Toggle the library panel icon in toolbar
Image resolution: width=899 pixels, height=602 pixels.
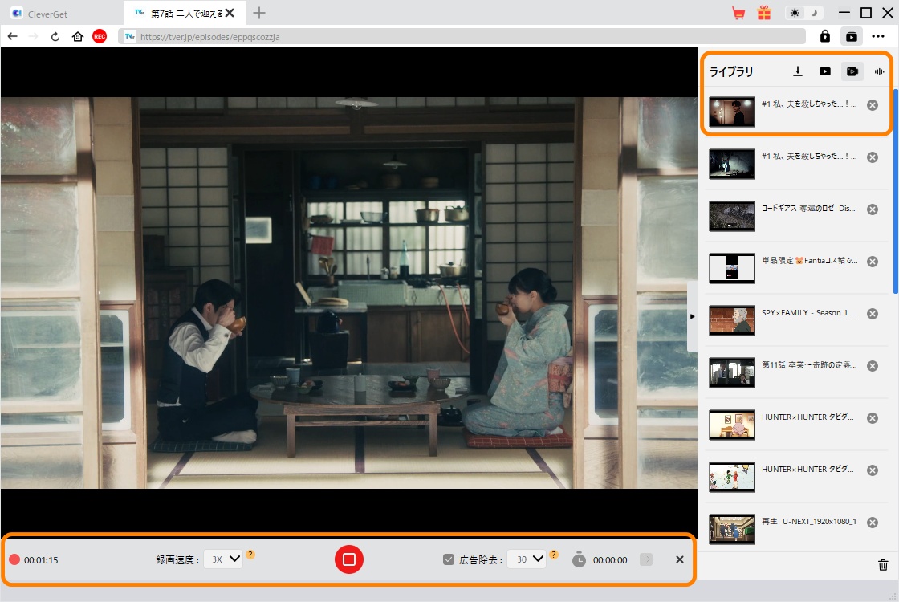click(852, 36)
